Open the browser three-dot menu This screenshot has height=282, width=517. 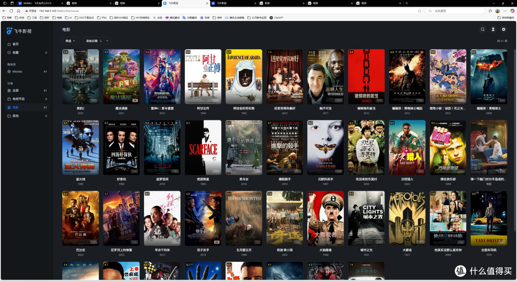click(x=505, y=11)
